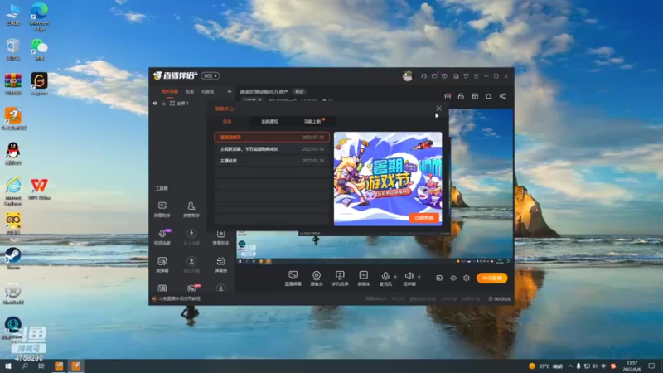Click the user avatar in title bar

point(407,76)
